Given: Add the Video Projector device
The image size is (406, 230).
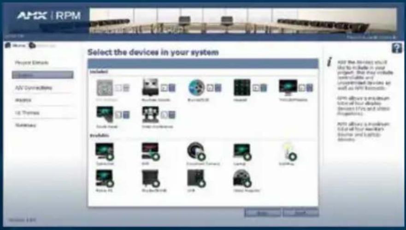Looking at the screenshot, I should [x=242, y=178].
